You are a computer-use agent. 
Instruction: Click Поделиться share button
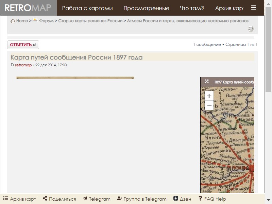pyautogui.click(x=59, y=199)
